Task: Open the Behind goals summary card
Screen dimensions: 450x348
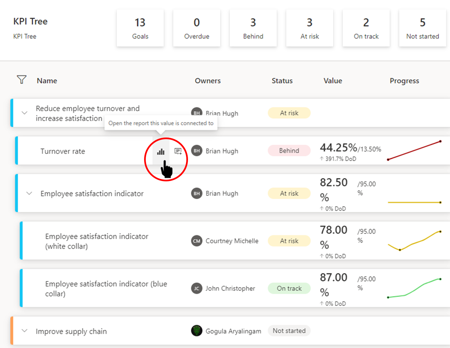Action: (253, 28)
